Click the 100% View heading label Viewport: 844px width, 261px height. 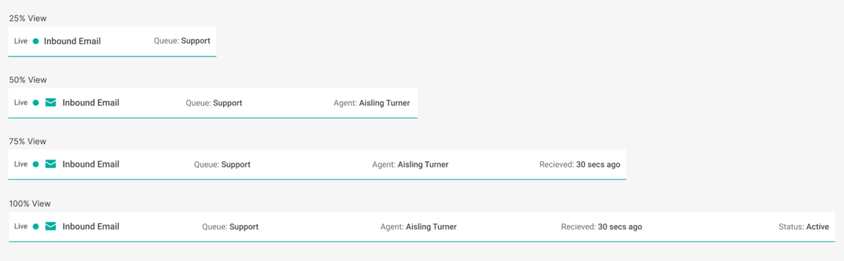coord(30,203)
